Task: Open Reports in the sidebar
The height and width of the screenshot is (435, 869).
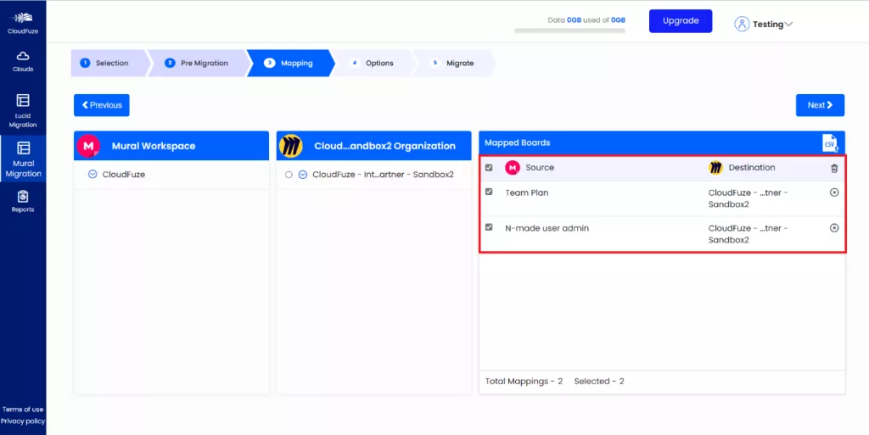Action: (23, 202)
